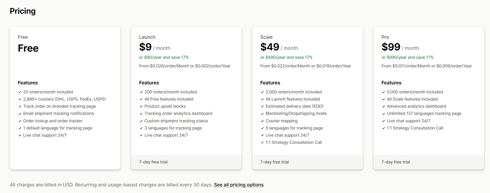The width and height of the screenshot is (490, 193).
Task: Select the Free plan name label
Action: pyautogui.click(x=23, y=37)
